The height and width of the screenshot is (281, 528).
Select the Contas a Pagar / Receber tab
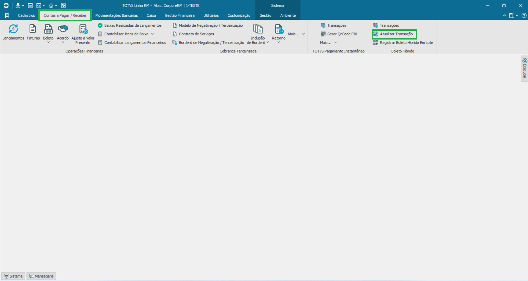click(65, 15)
